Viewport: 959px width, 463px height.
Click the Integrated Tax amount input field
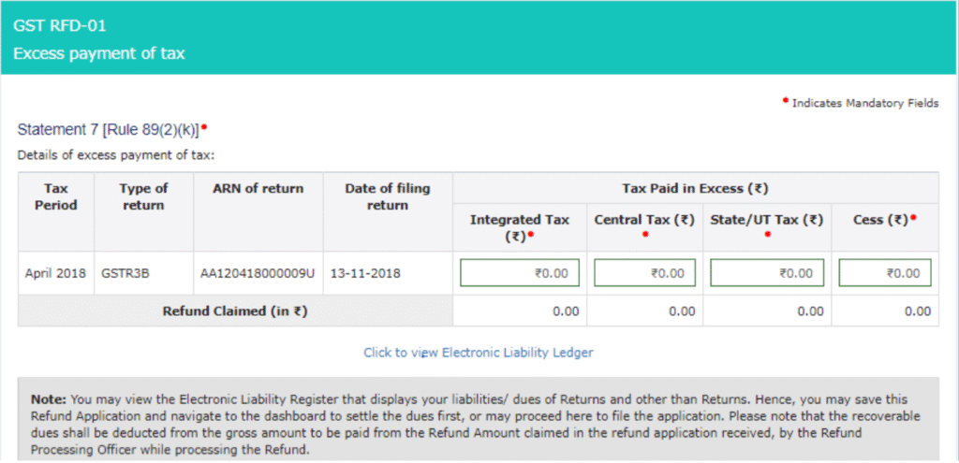(520, 273)
